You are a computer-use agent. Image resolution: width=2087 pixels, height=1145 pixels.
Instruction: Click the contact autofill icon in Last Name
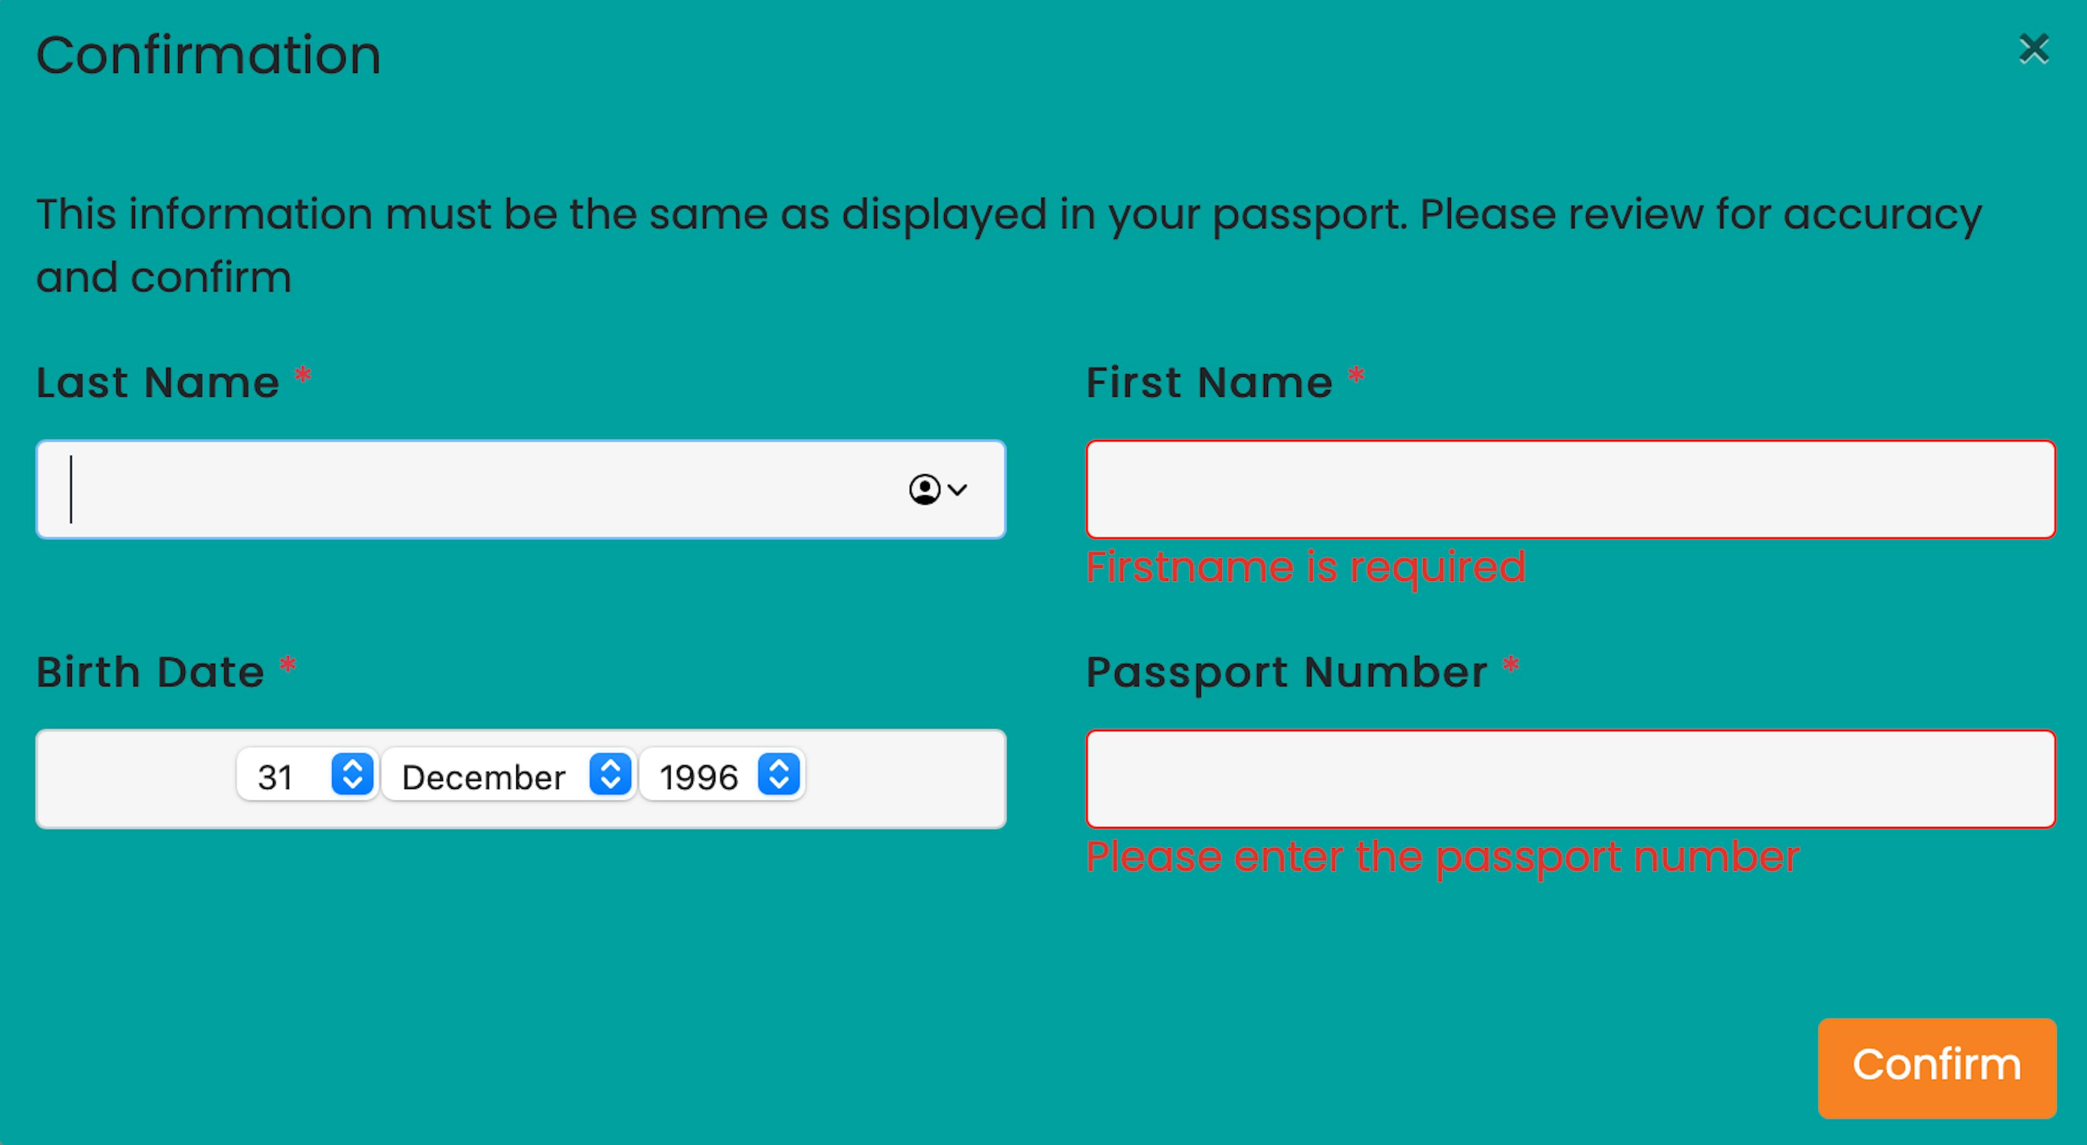point(924,489)
